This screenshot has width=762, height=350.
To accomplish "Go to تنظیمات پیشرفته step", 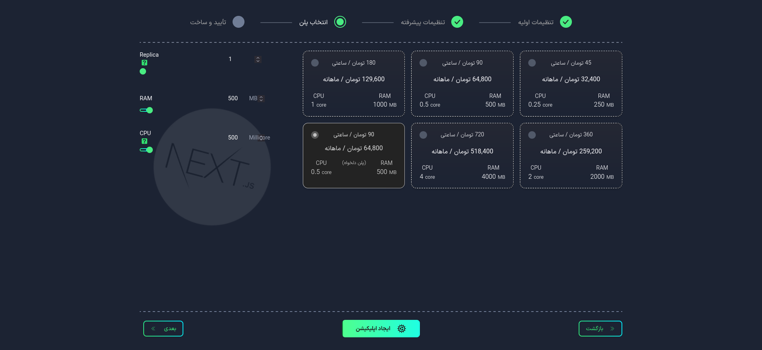I will click(423, 22).
